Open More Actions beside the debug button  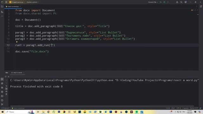[168, 2]
